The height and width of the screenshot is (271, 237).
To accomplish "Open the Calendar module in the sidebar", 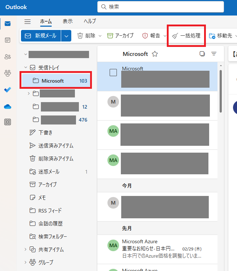I will pos(8,40).
